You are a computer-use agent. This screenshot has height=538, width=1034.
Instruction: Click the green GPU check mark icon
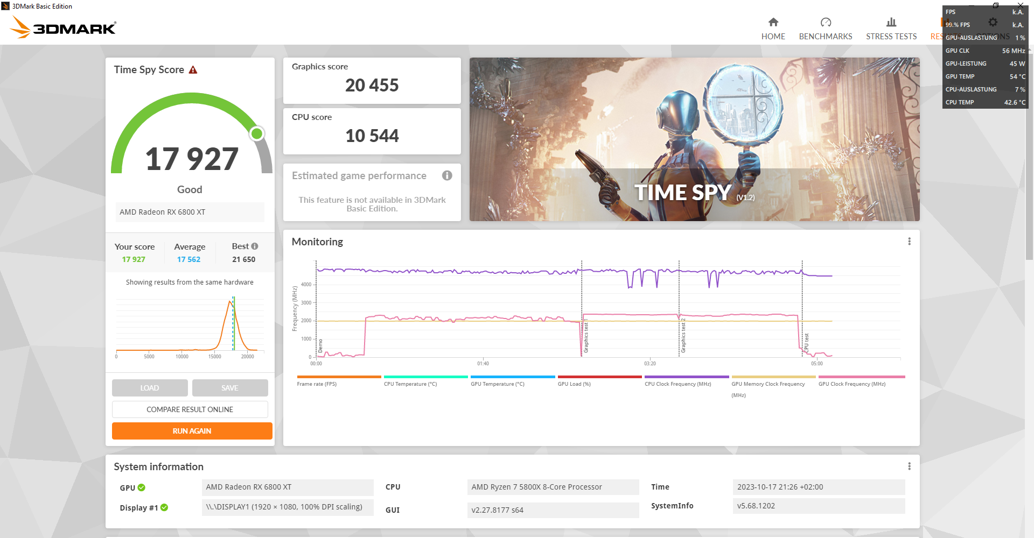coord(142,487)
